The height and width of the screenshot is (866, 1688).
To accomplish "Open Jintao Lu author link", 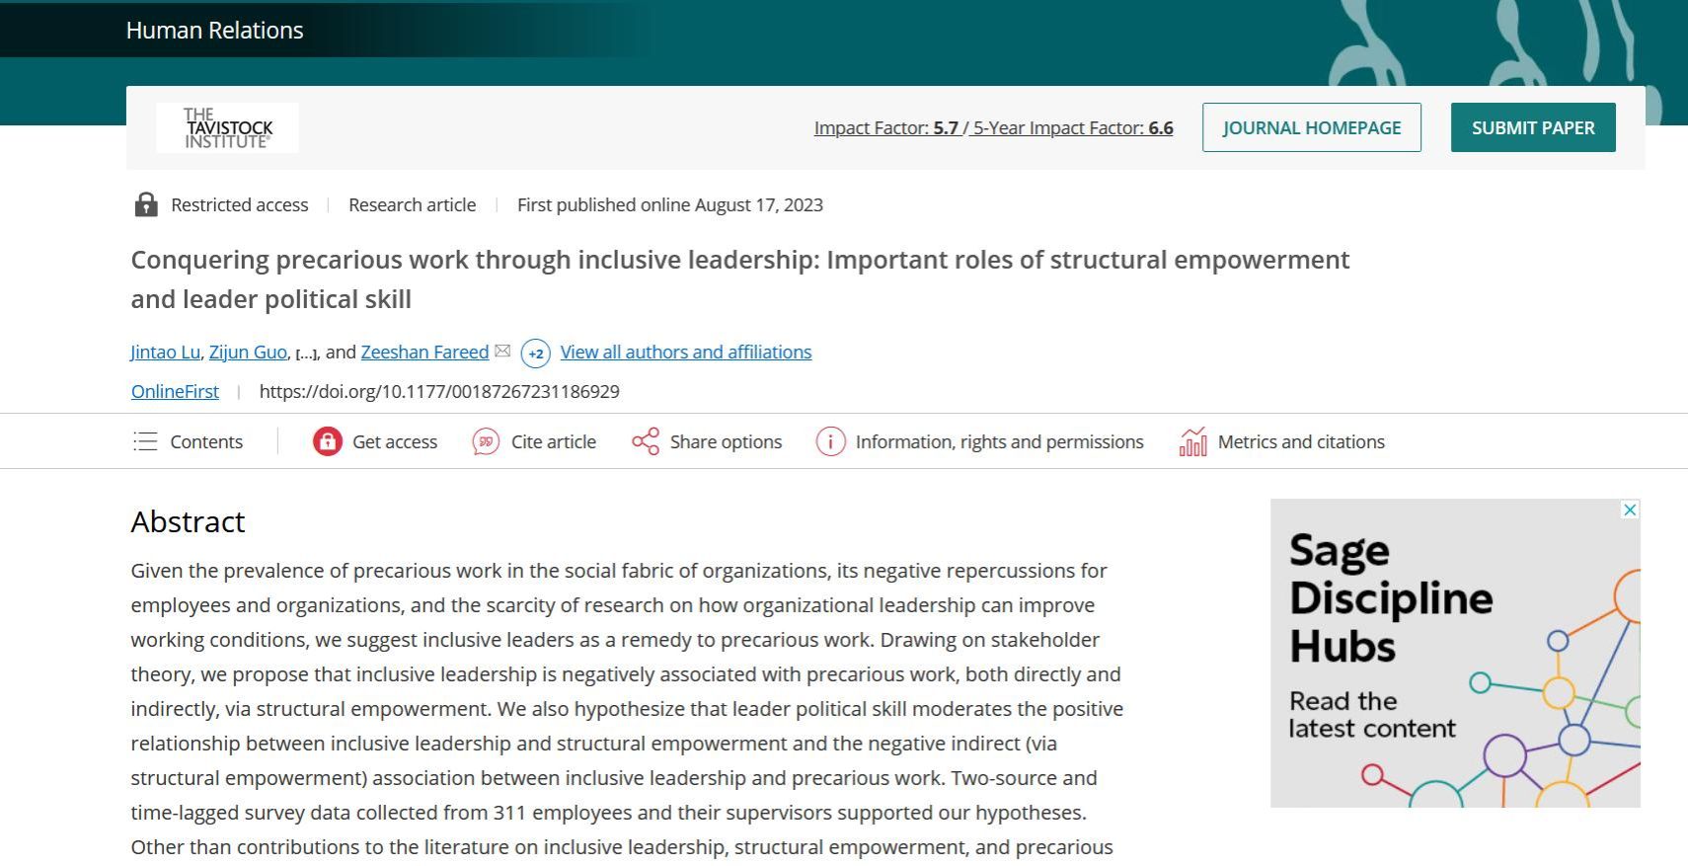I will pos(165,352).
